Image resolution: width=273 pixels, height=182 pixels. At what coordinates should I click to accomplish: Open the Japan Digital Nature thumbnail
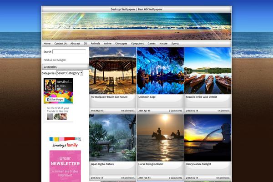(113, 138)
